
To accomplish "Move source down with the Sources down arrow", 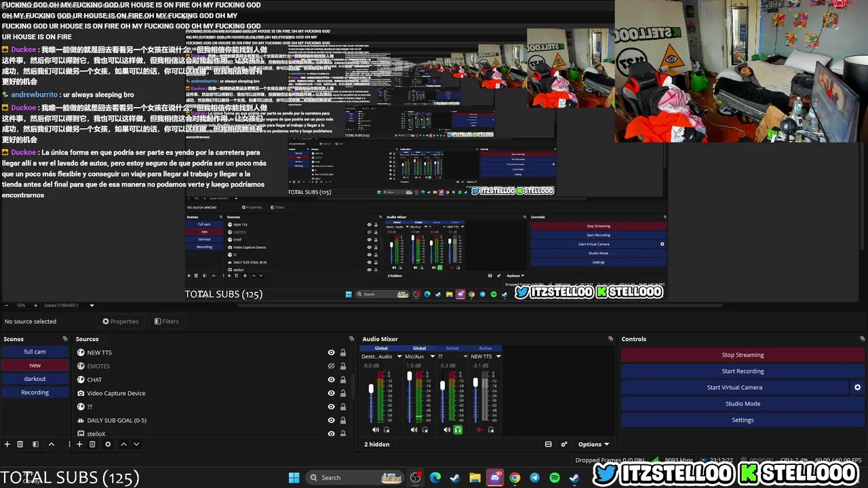I will point(136,445).
